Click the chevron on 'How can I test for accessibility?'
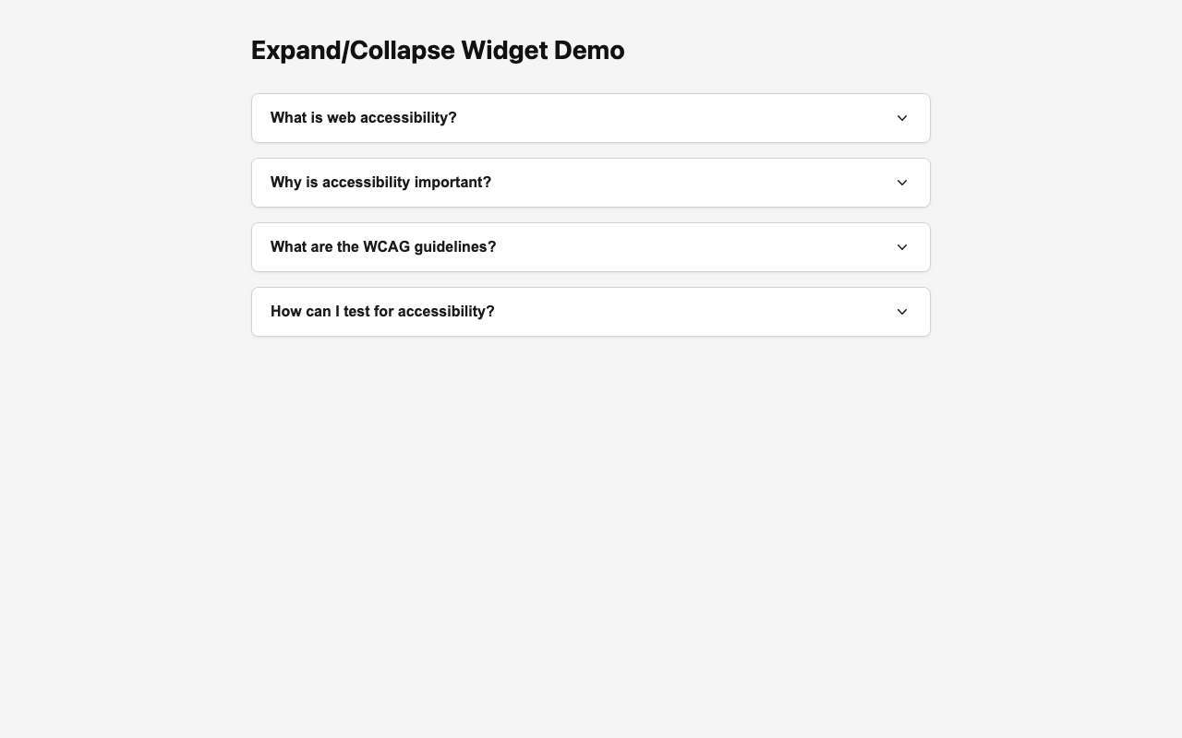This screenshot has width=1182, height=738. coord(902,311)
